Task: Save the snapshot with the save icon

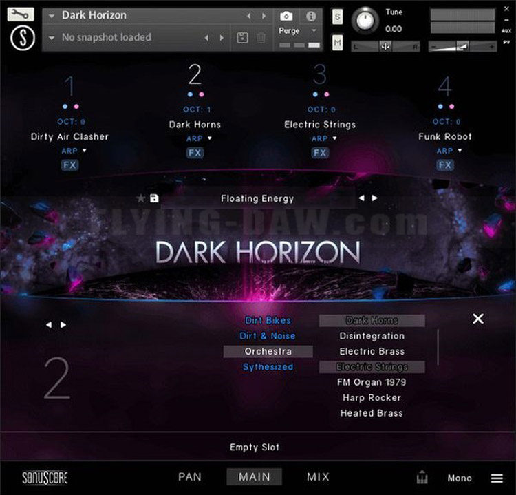Action: click(242, 38)
